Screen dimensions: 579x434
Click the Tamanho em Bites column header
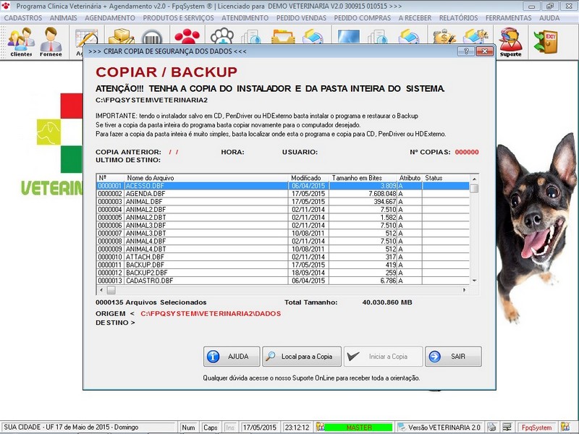coord(363,178)
